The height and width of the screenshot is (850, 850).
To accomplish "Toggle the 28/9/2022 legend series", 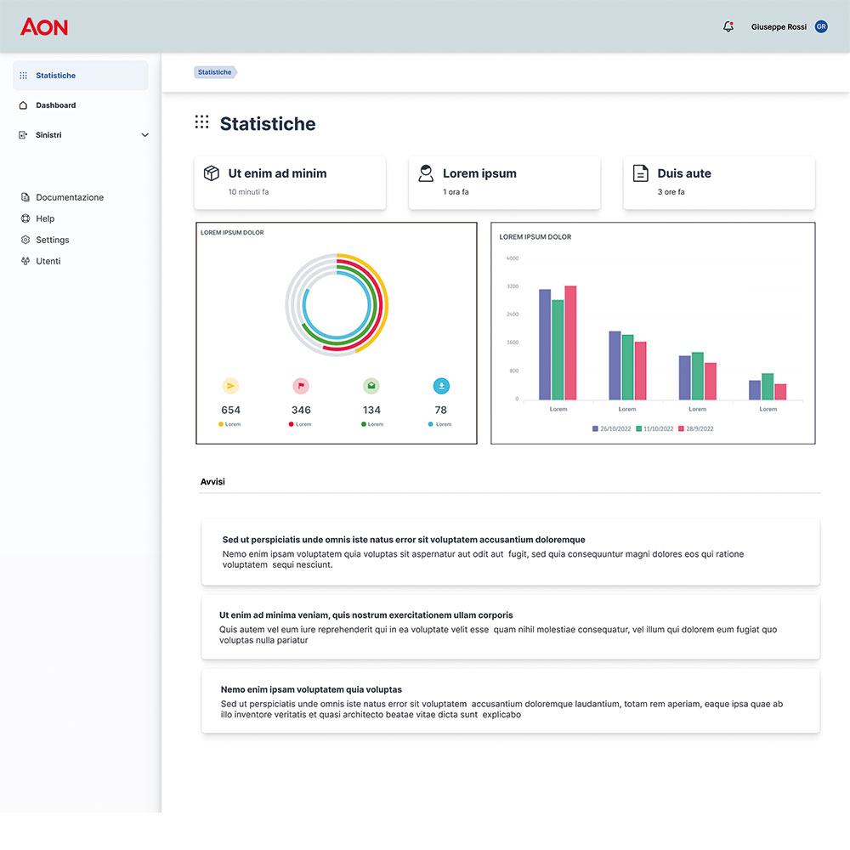I will [x=695, y=428].
